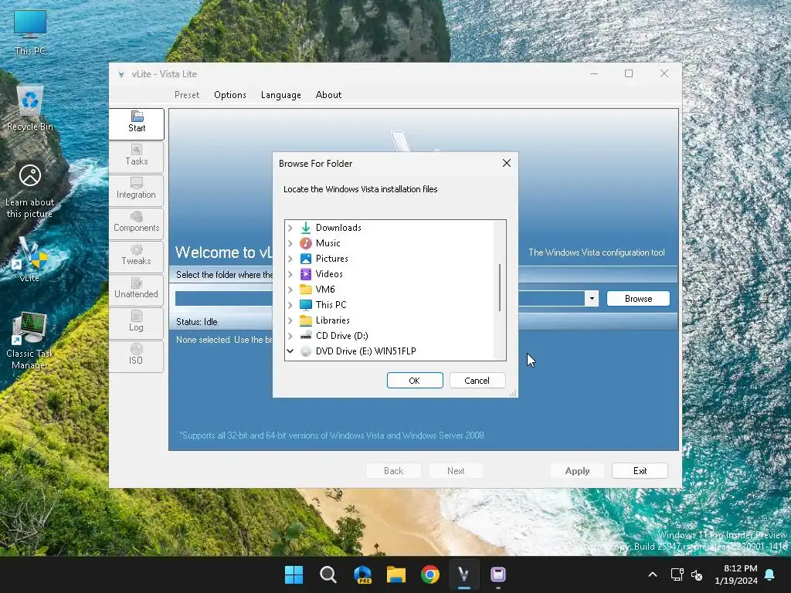
Task: Open the About menu
Action: (328, 95)
